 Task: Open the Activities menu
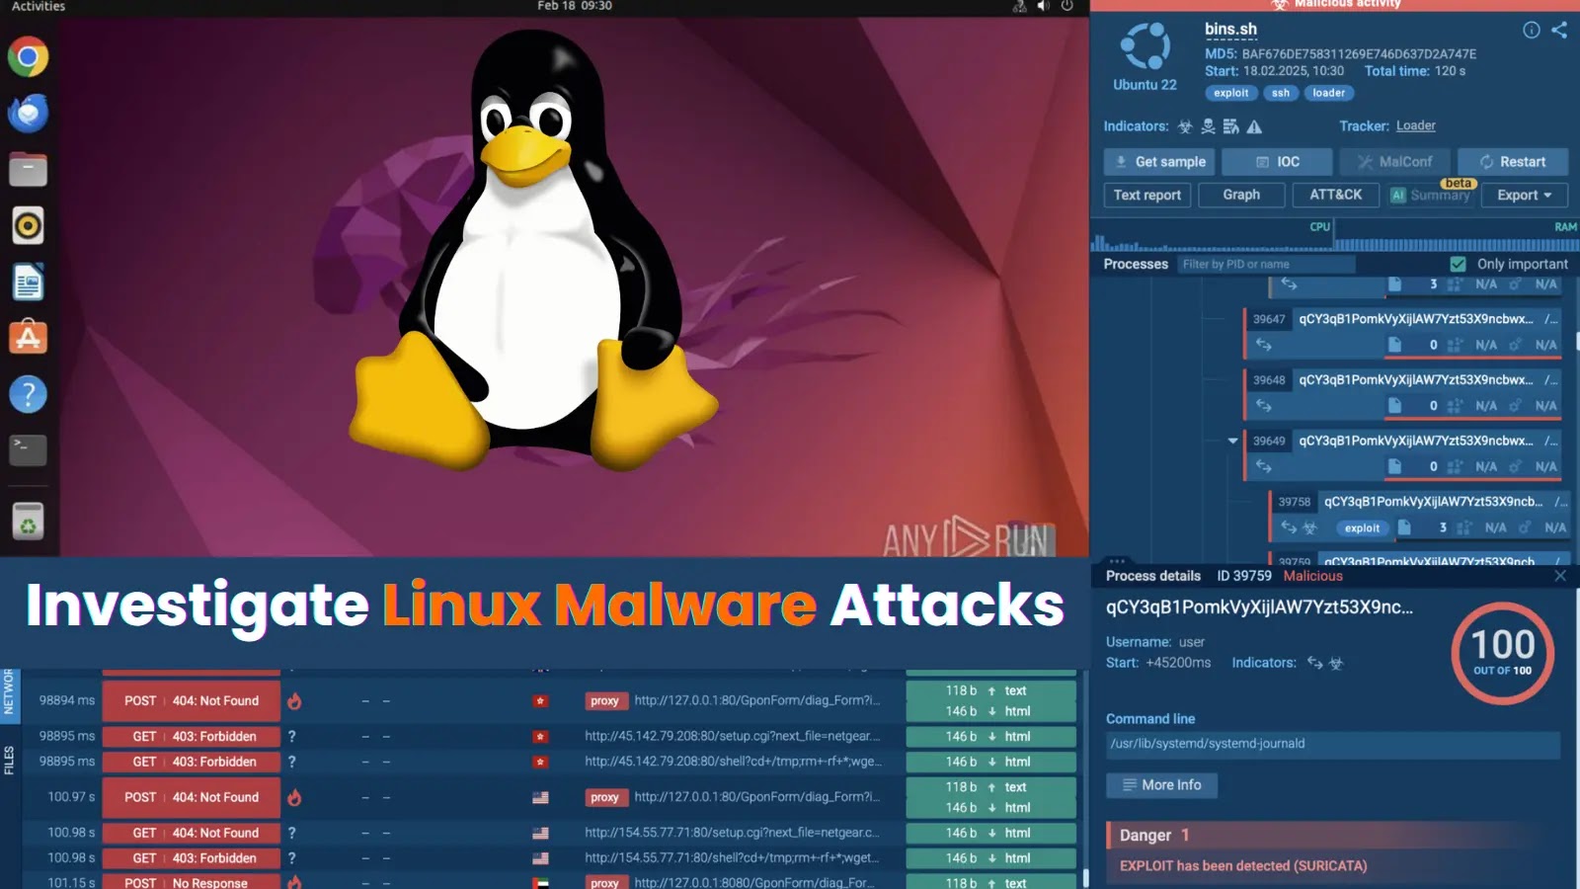37,6
